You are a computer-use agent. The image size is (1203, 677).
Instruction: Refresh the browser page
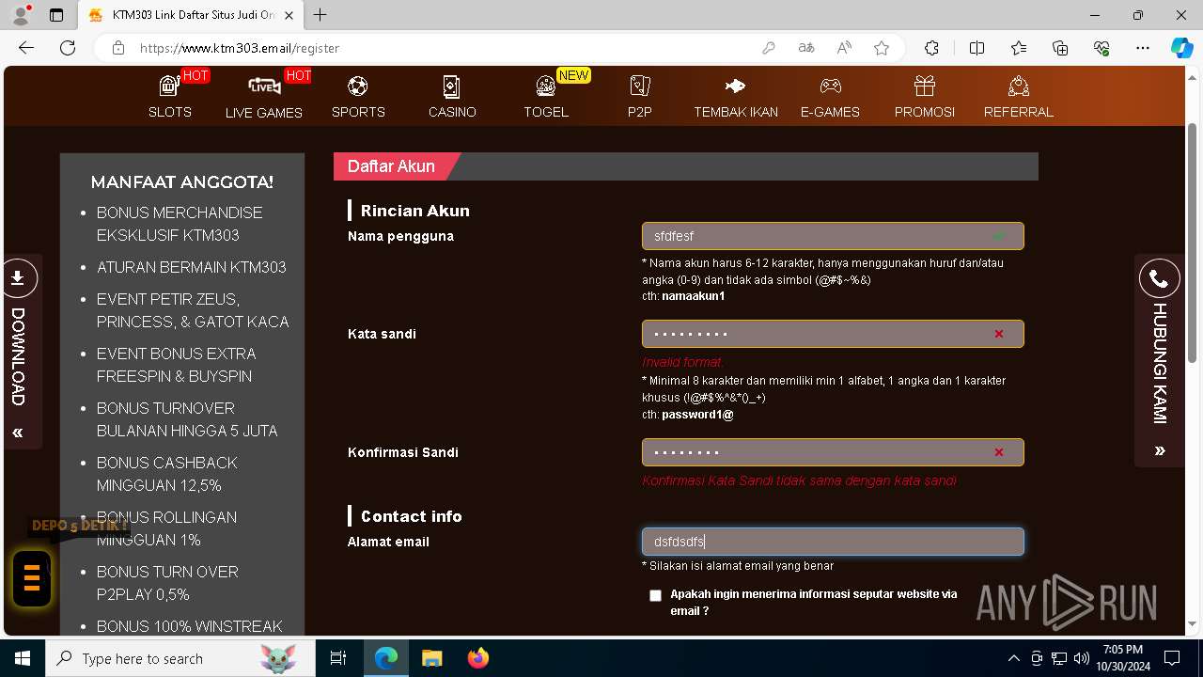[x=68, y=48]
